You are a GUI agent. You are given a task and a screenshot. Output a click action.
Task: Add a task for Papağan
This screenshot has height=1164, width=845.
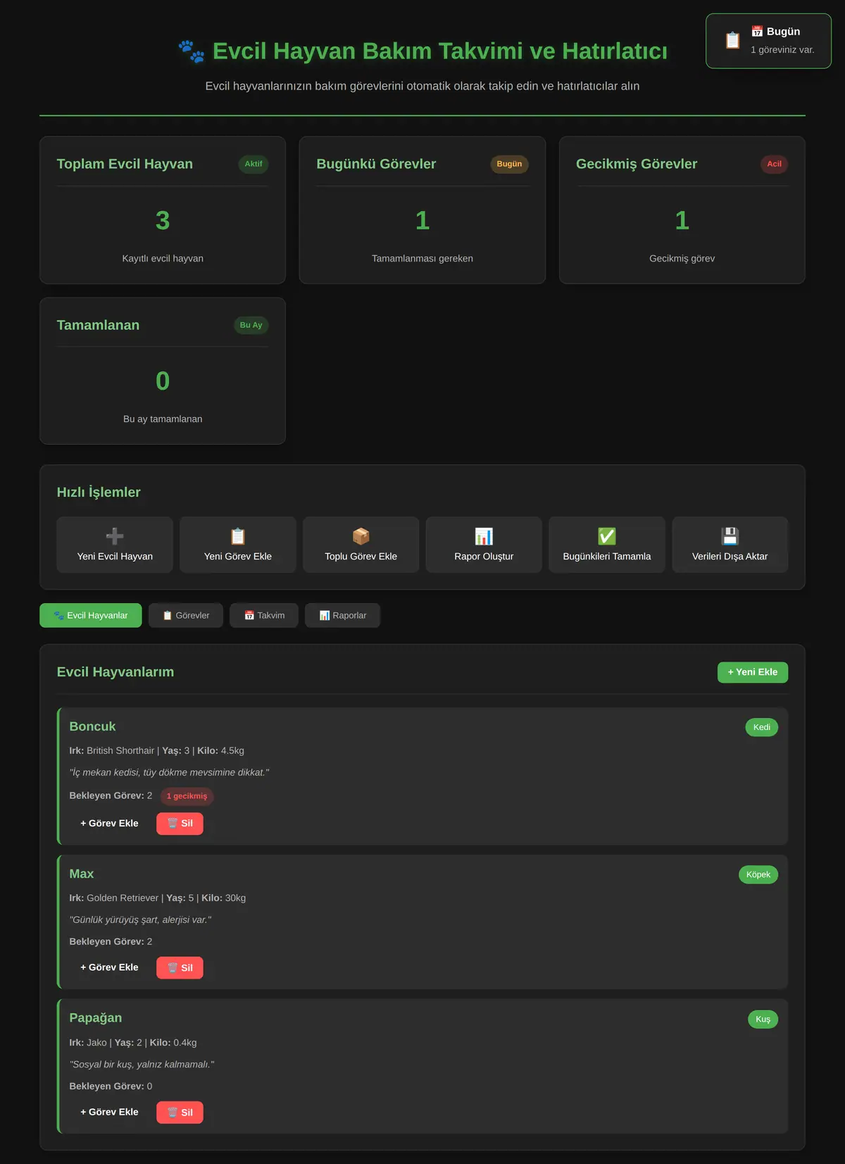point(109,1113)
